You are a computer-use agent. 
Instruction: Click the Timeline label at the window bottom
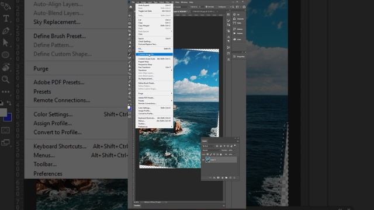click(137, 205)
